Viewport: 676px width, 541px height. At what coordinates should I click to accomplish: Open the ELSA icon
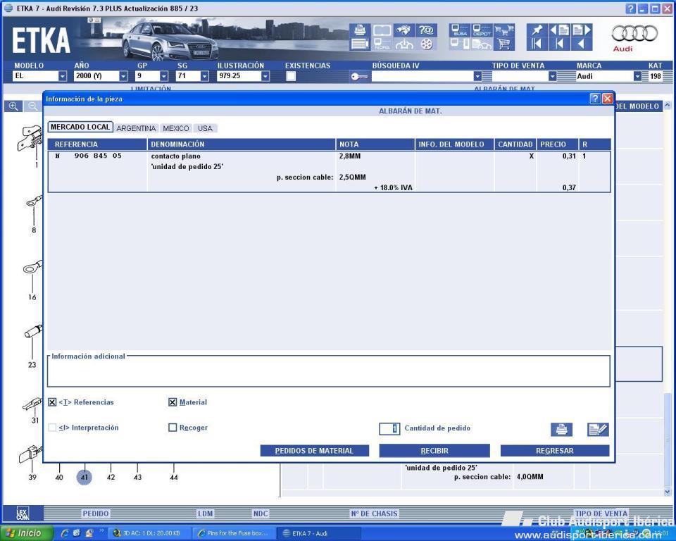click(x=460, y=30)
